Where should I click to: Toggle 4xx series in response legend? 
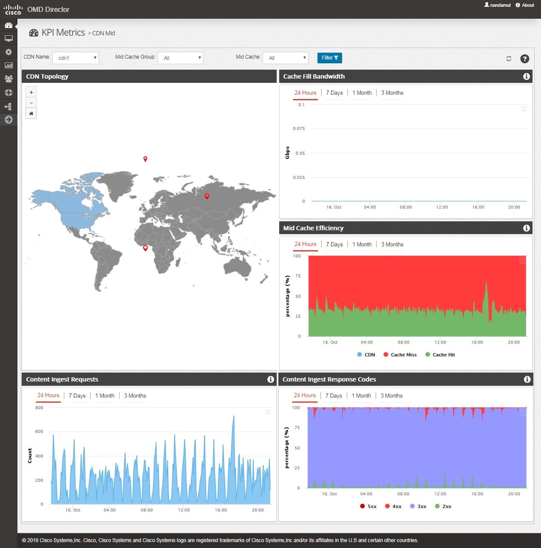click(393, 506)
